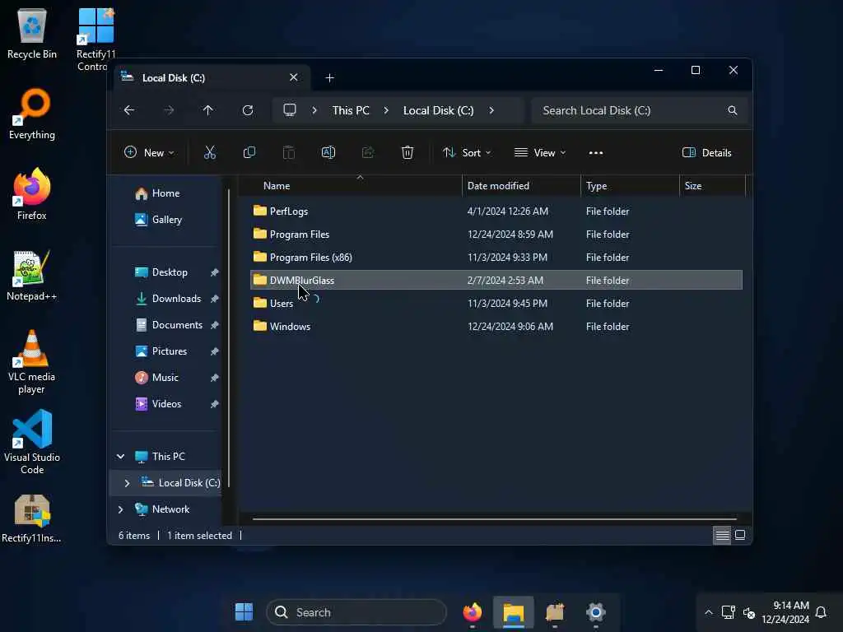Screen dimensions: 843x632
Task: Open the See more (three dots) menu
Action: (x=596, y=152)
